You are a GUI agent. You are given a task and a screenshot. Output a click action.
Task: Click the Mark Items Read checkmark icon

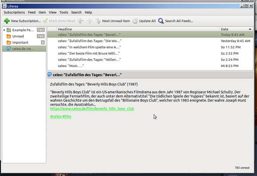[x=45, y=21]
